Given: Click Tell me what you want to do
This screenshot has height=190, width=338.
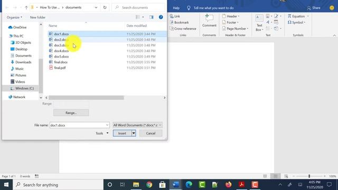Looking at the screenshot, I should tap(213, 8).
